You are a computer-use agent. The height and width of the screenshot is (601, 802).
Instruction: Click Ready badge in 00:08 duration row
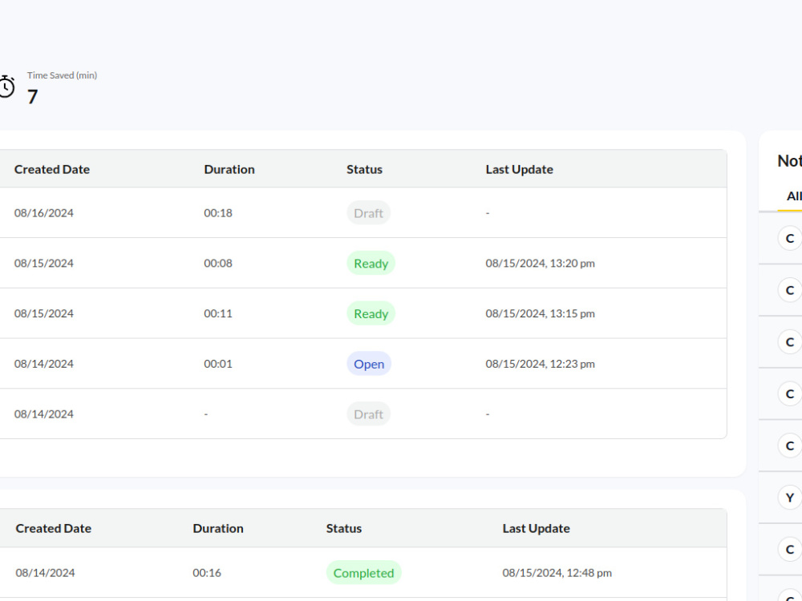(371, 263)
